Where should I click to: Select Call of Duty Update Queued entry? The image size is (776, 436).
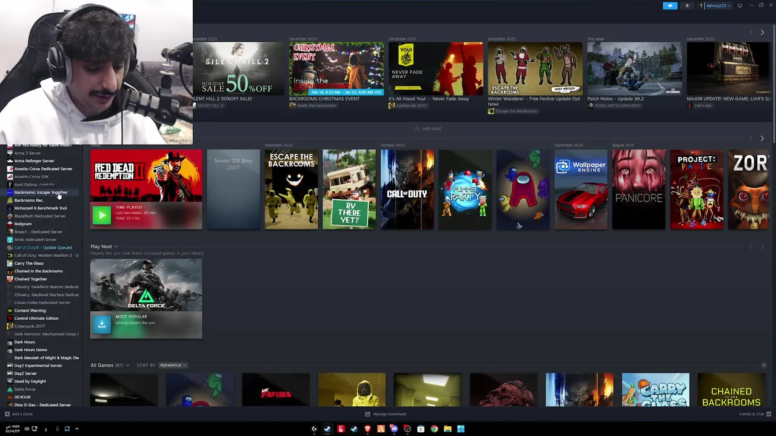click(x=42, y=248)
